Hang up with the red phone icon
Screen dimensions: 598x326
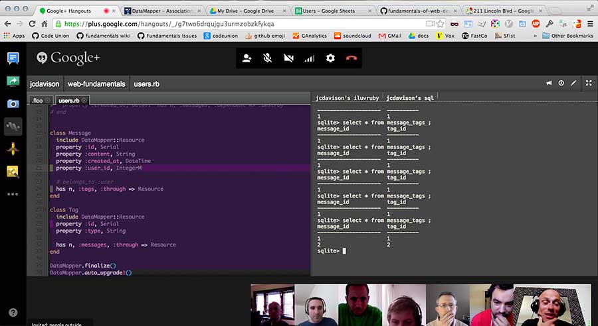pos(351,58)
